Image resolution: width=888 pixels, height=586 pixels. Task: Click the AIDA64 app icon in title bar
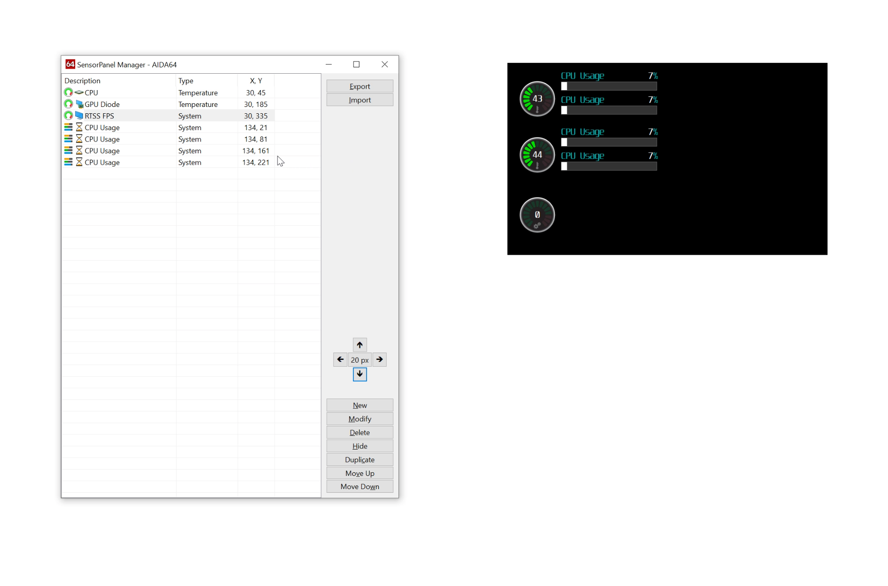pyautogui.click(x=70, y=64)
